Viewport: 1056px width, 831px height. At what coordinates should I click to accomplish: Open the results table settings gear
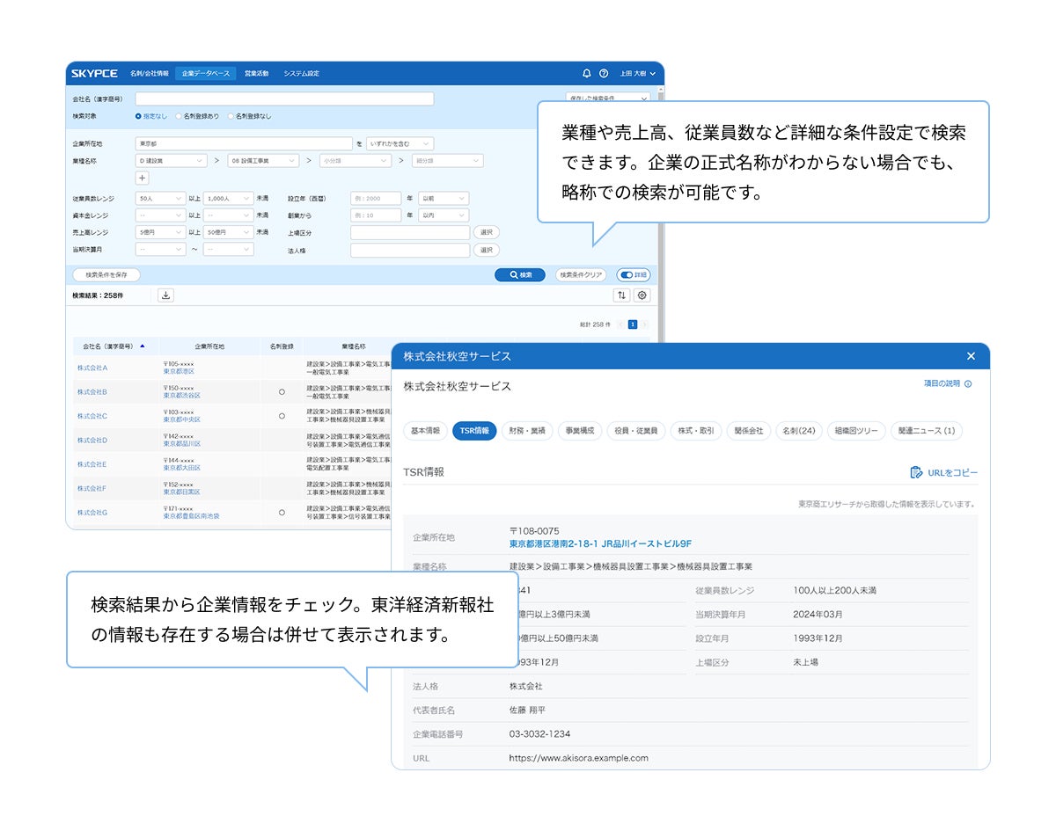pyautogui.click(x=642, y=295)
